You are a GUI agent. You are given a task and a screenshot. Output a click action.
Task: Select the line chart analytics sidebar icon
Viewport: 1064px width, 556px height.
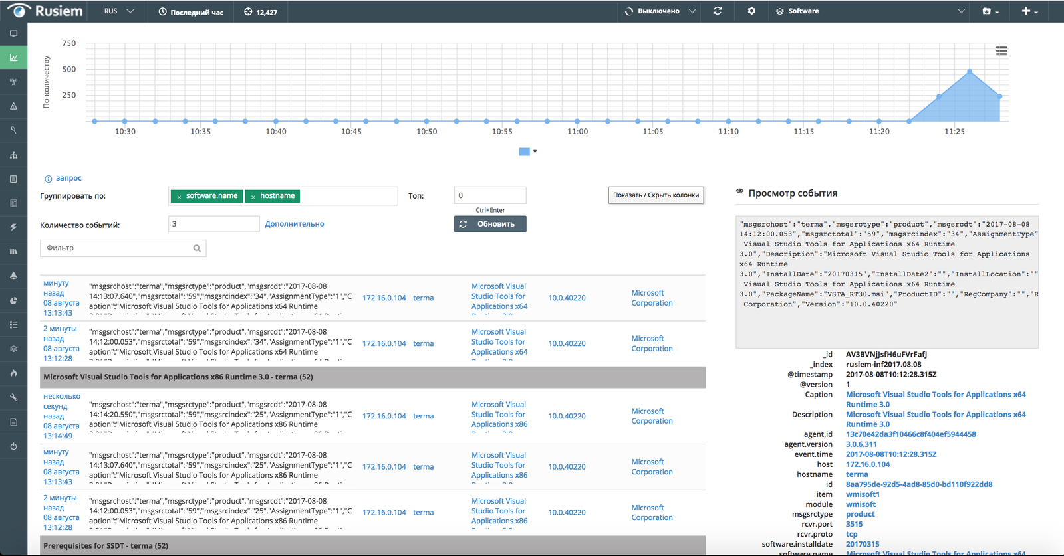[x=13, y=58]
